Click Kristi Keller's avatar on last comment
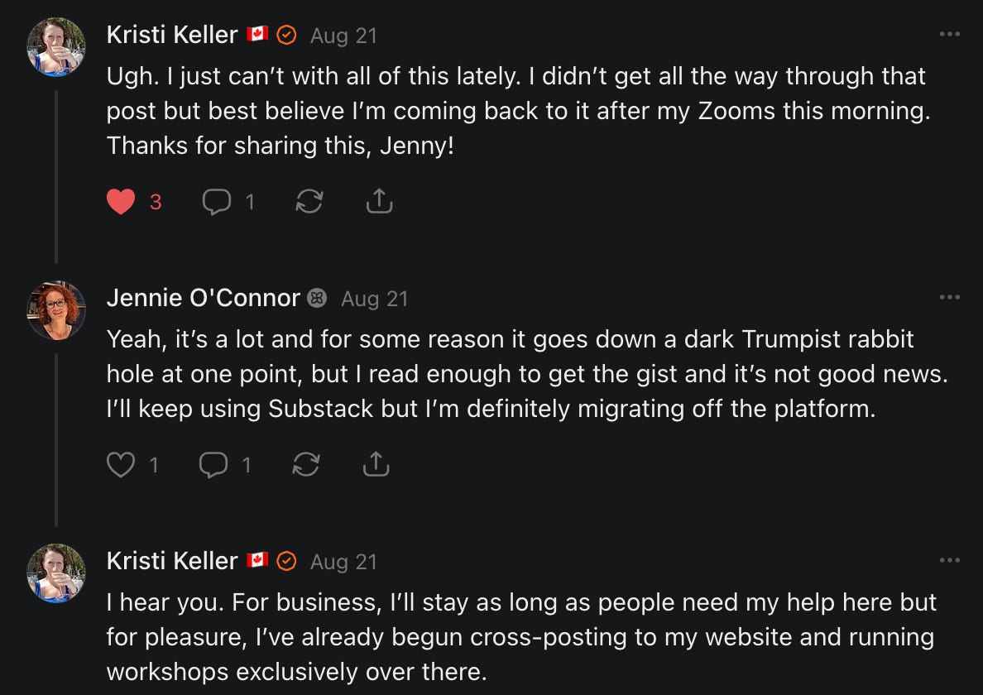The image size is (983, 695). pos(56,573)
